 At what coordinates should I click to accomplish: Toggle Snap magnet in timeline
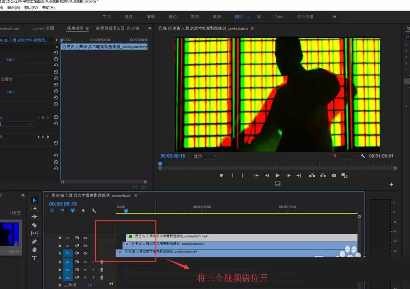pos(62,210)
